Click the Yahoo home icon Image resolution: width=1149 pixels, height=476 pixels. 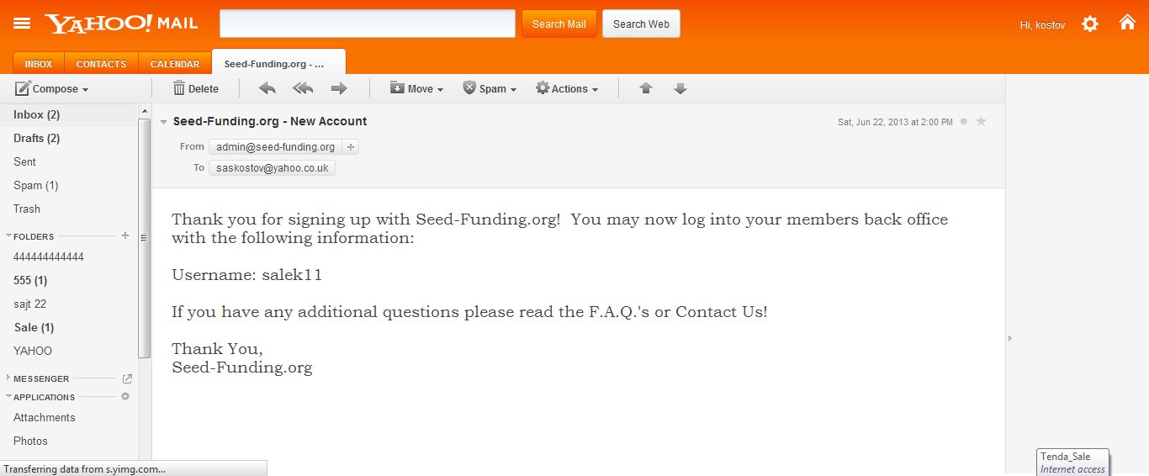(1127, 23)
